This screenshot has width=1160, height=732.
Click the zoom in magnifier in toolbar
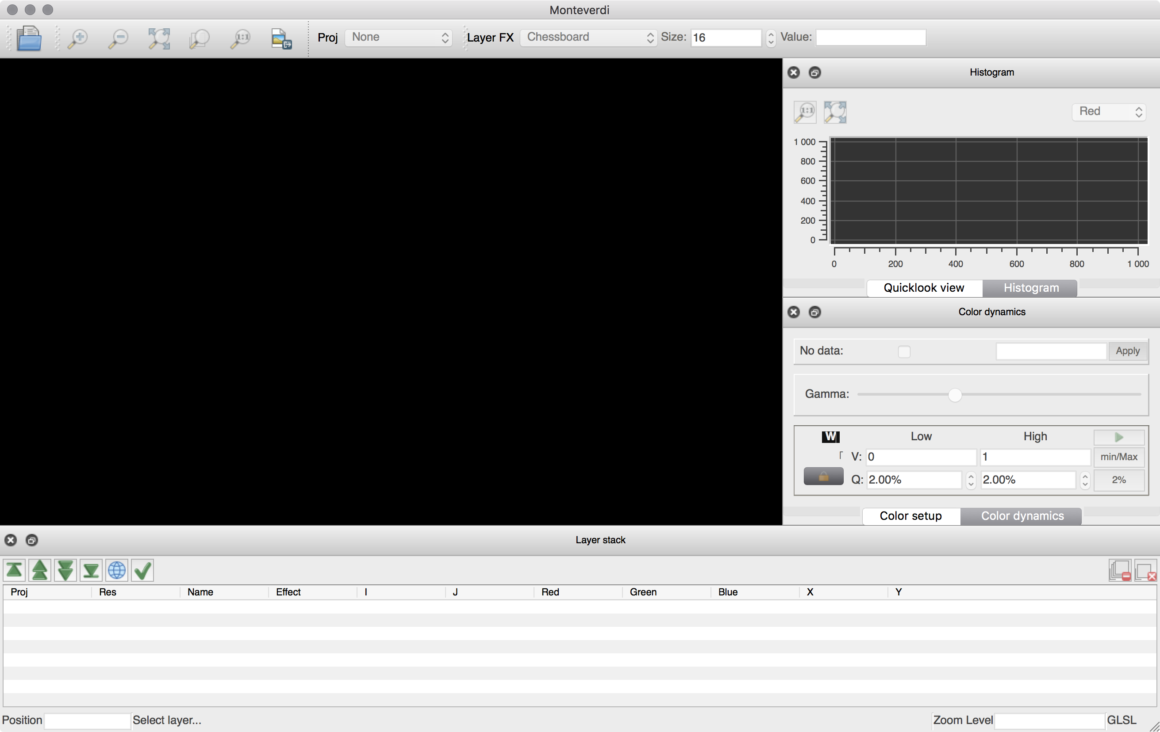(x=77, y=38)
